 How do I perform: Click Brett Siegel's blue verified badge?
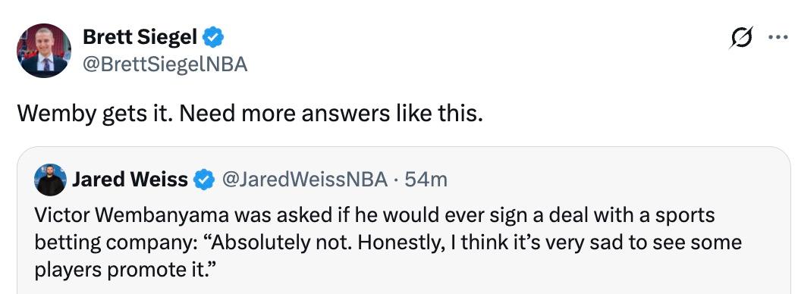(213, 37)
